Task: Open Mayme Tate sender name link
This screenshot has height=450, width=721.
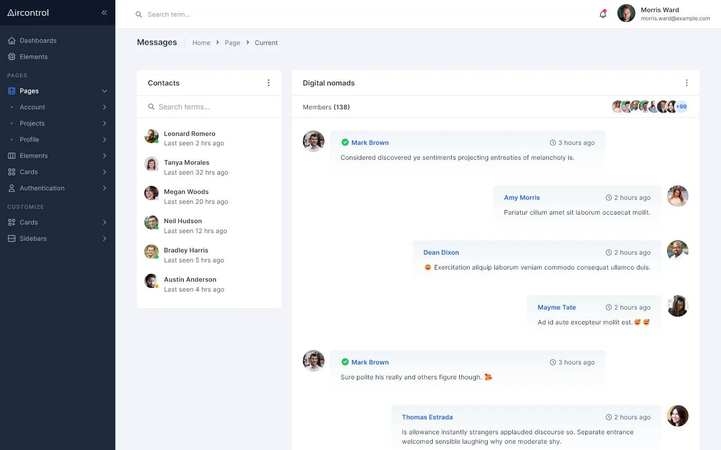Action: [557, 307]
